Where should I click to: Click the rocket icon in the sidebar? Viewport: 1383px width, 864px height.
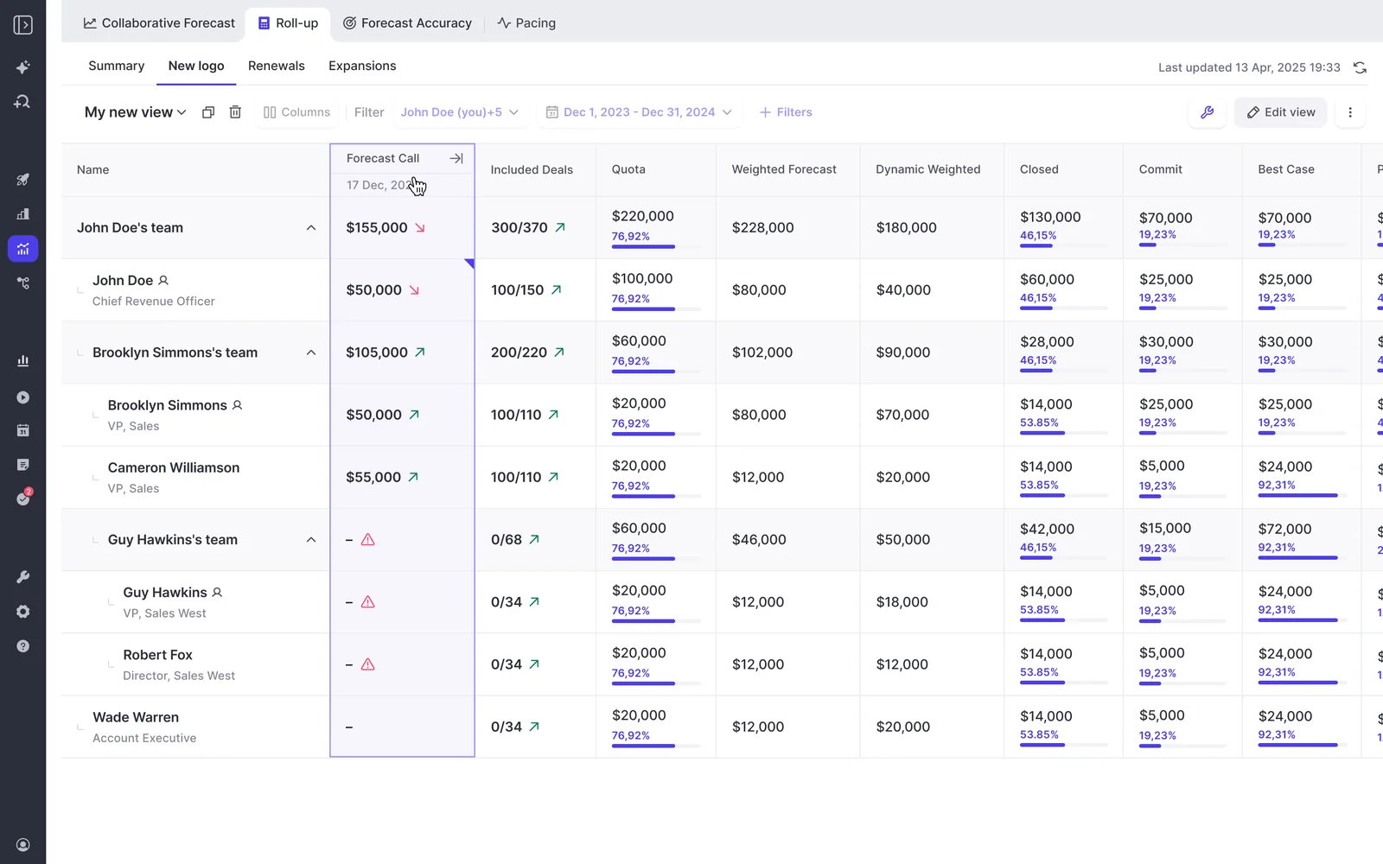(x=23, y=180)
